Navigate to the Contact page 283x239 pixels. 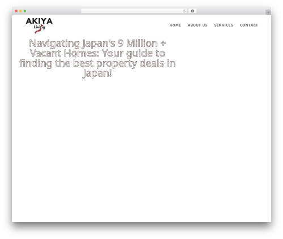tap(249, 25)
